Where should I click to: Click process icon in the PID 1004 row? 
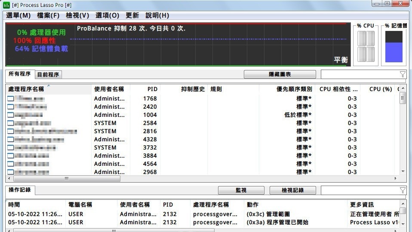(10, 115)
